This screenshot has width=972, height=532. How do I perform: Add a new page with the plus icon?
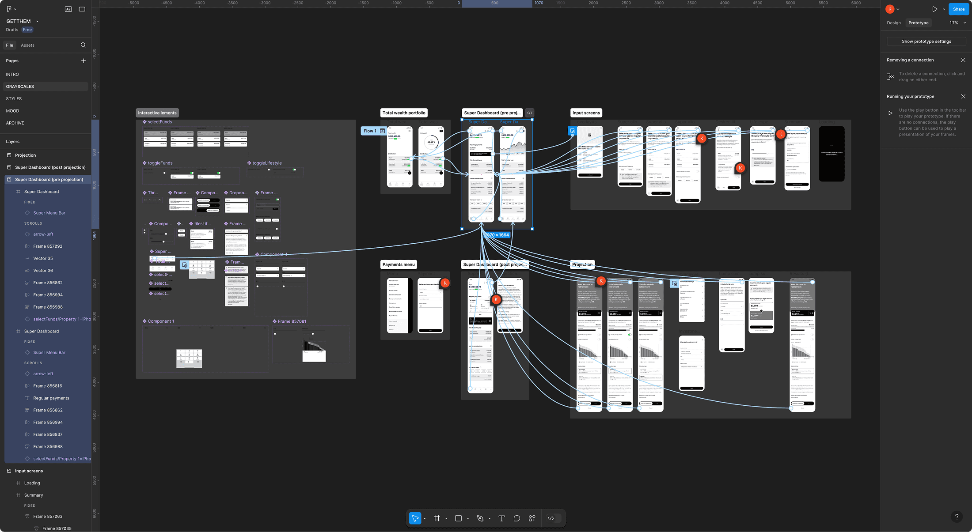click(84, 61)
